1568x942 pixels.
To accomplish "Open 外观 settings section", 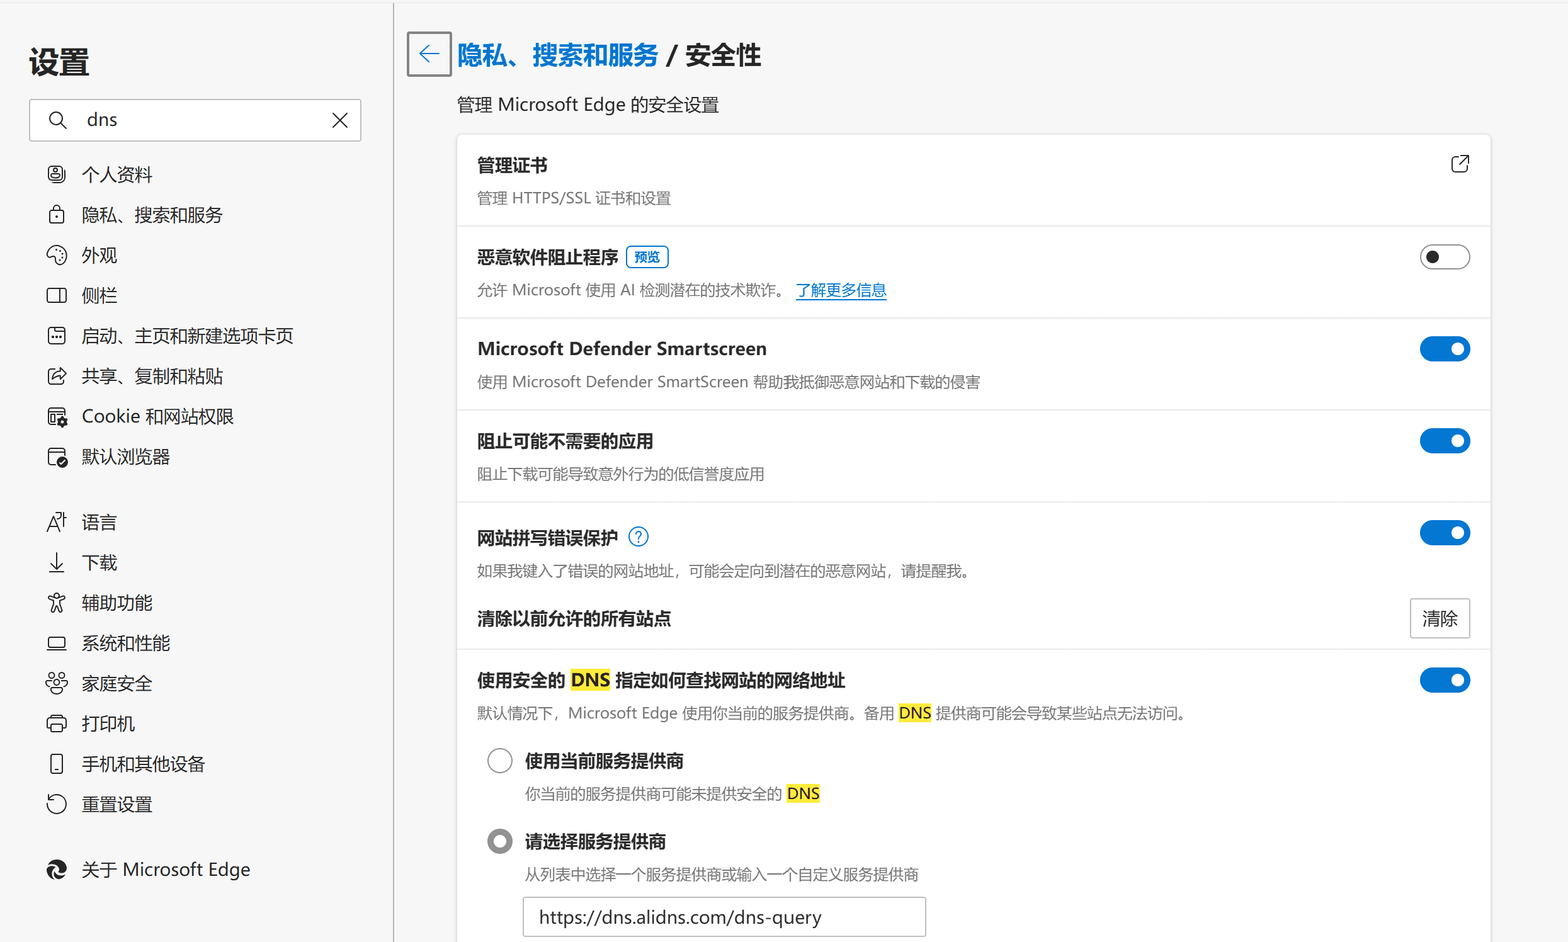I will click(99, 255).
